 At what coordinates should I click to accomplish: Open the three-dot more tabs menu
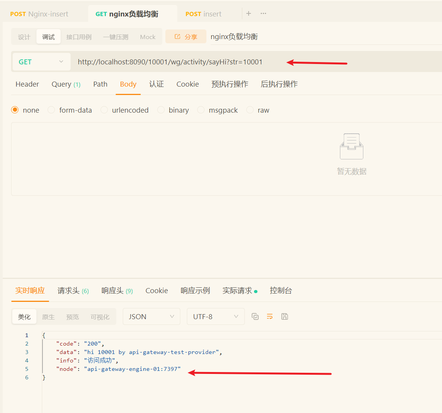263,13
